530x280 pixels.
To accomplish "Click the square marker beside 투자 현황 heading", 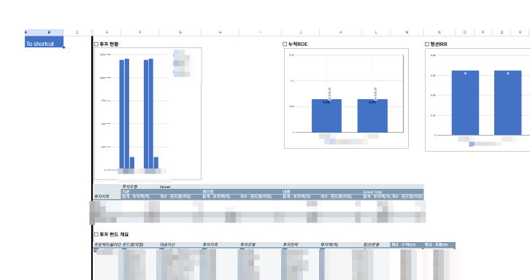I will [96, 44].
